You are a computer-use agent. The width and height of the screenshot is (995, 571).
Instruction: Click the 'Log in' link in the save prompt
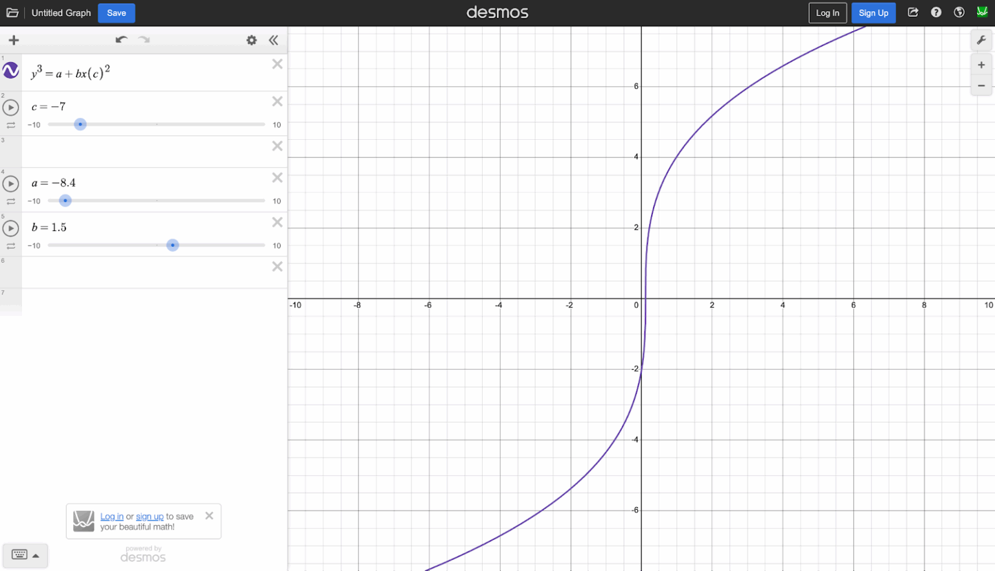coord(112,517)
